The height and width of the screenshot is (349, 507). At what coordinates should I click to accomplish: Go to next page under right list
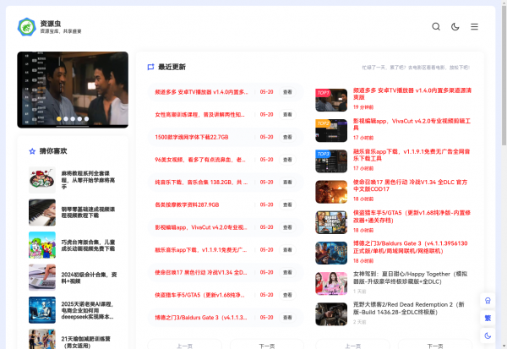tap(433, 345)
